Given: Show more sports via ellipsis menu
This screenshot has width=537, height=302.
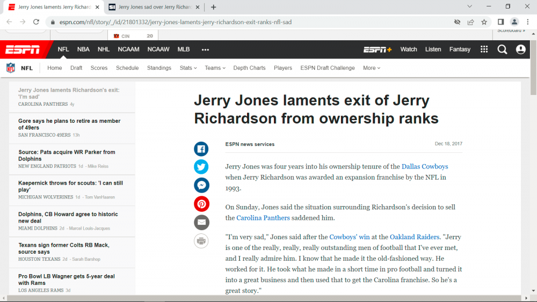Looking at the screenshot, I should (x=205, y=49).
